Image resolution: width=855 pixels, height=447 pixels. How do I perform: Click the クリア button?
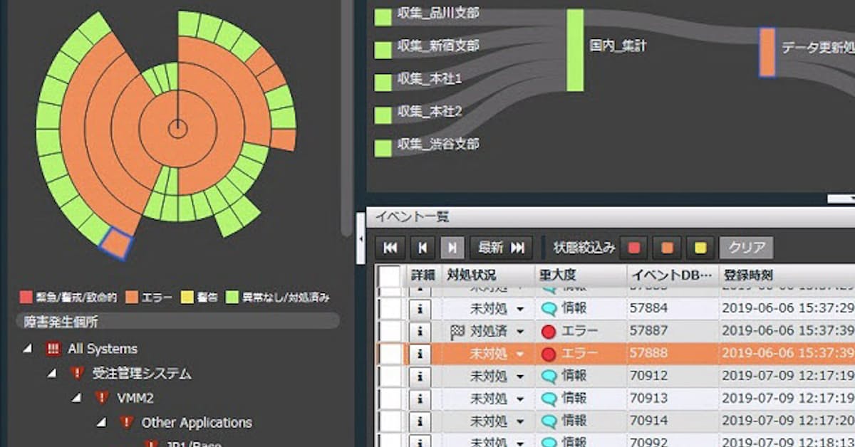click(x=746, y=248)
